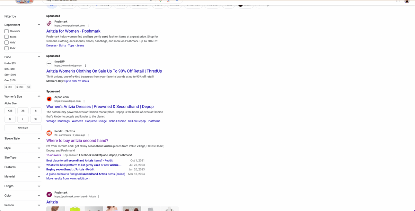Image resolution: width=415 pixels, height=211 pixels.
Task: Expand the Size Type filter
Action: 39,158
